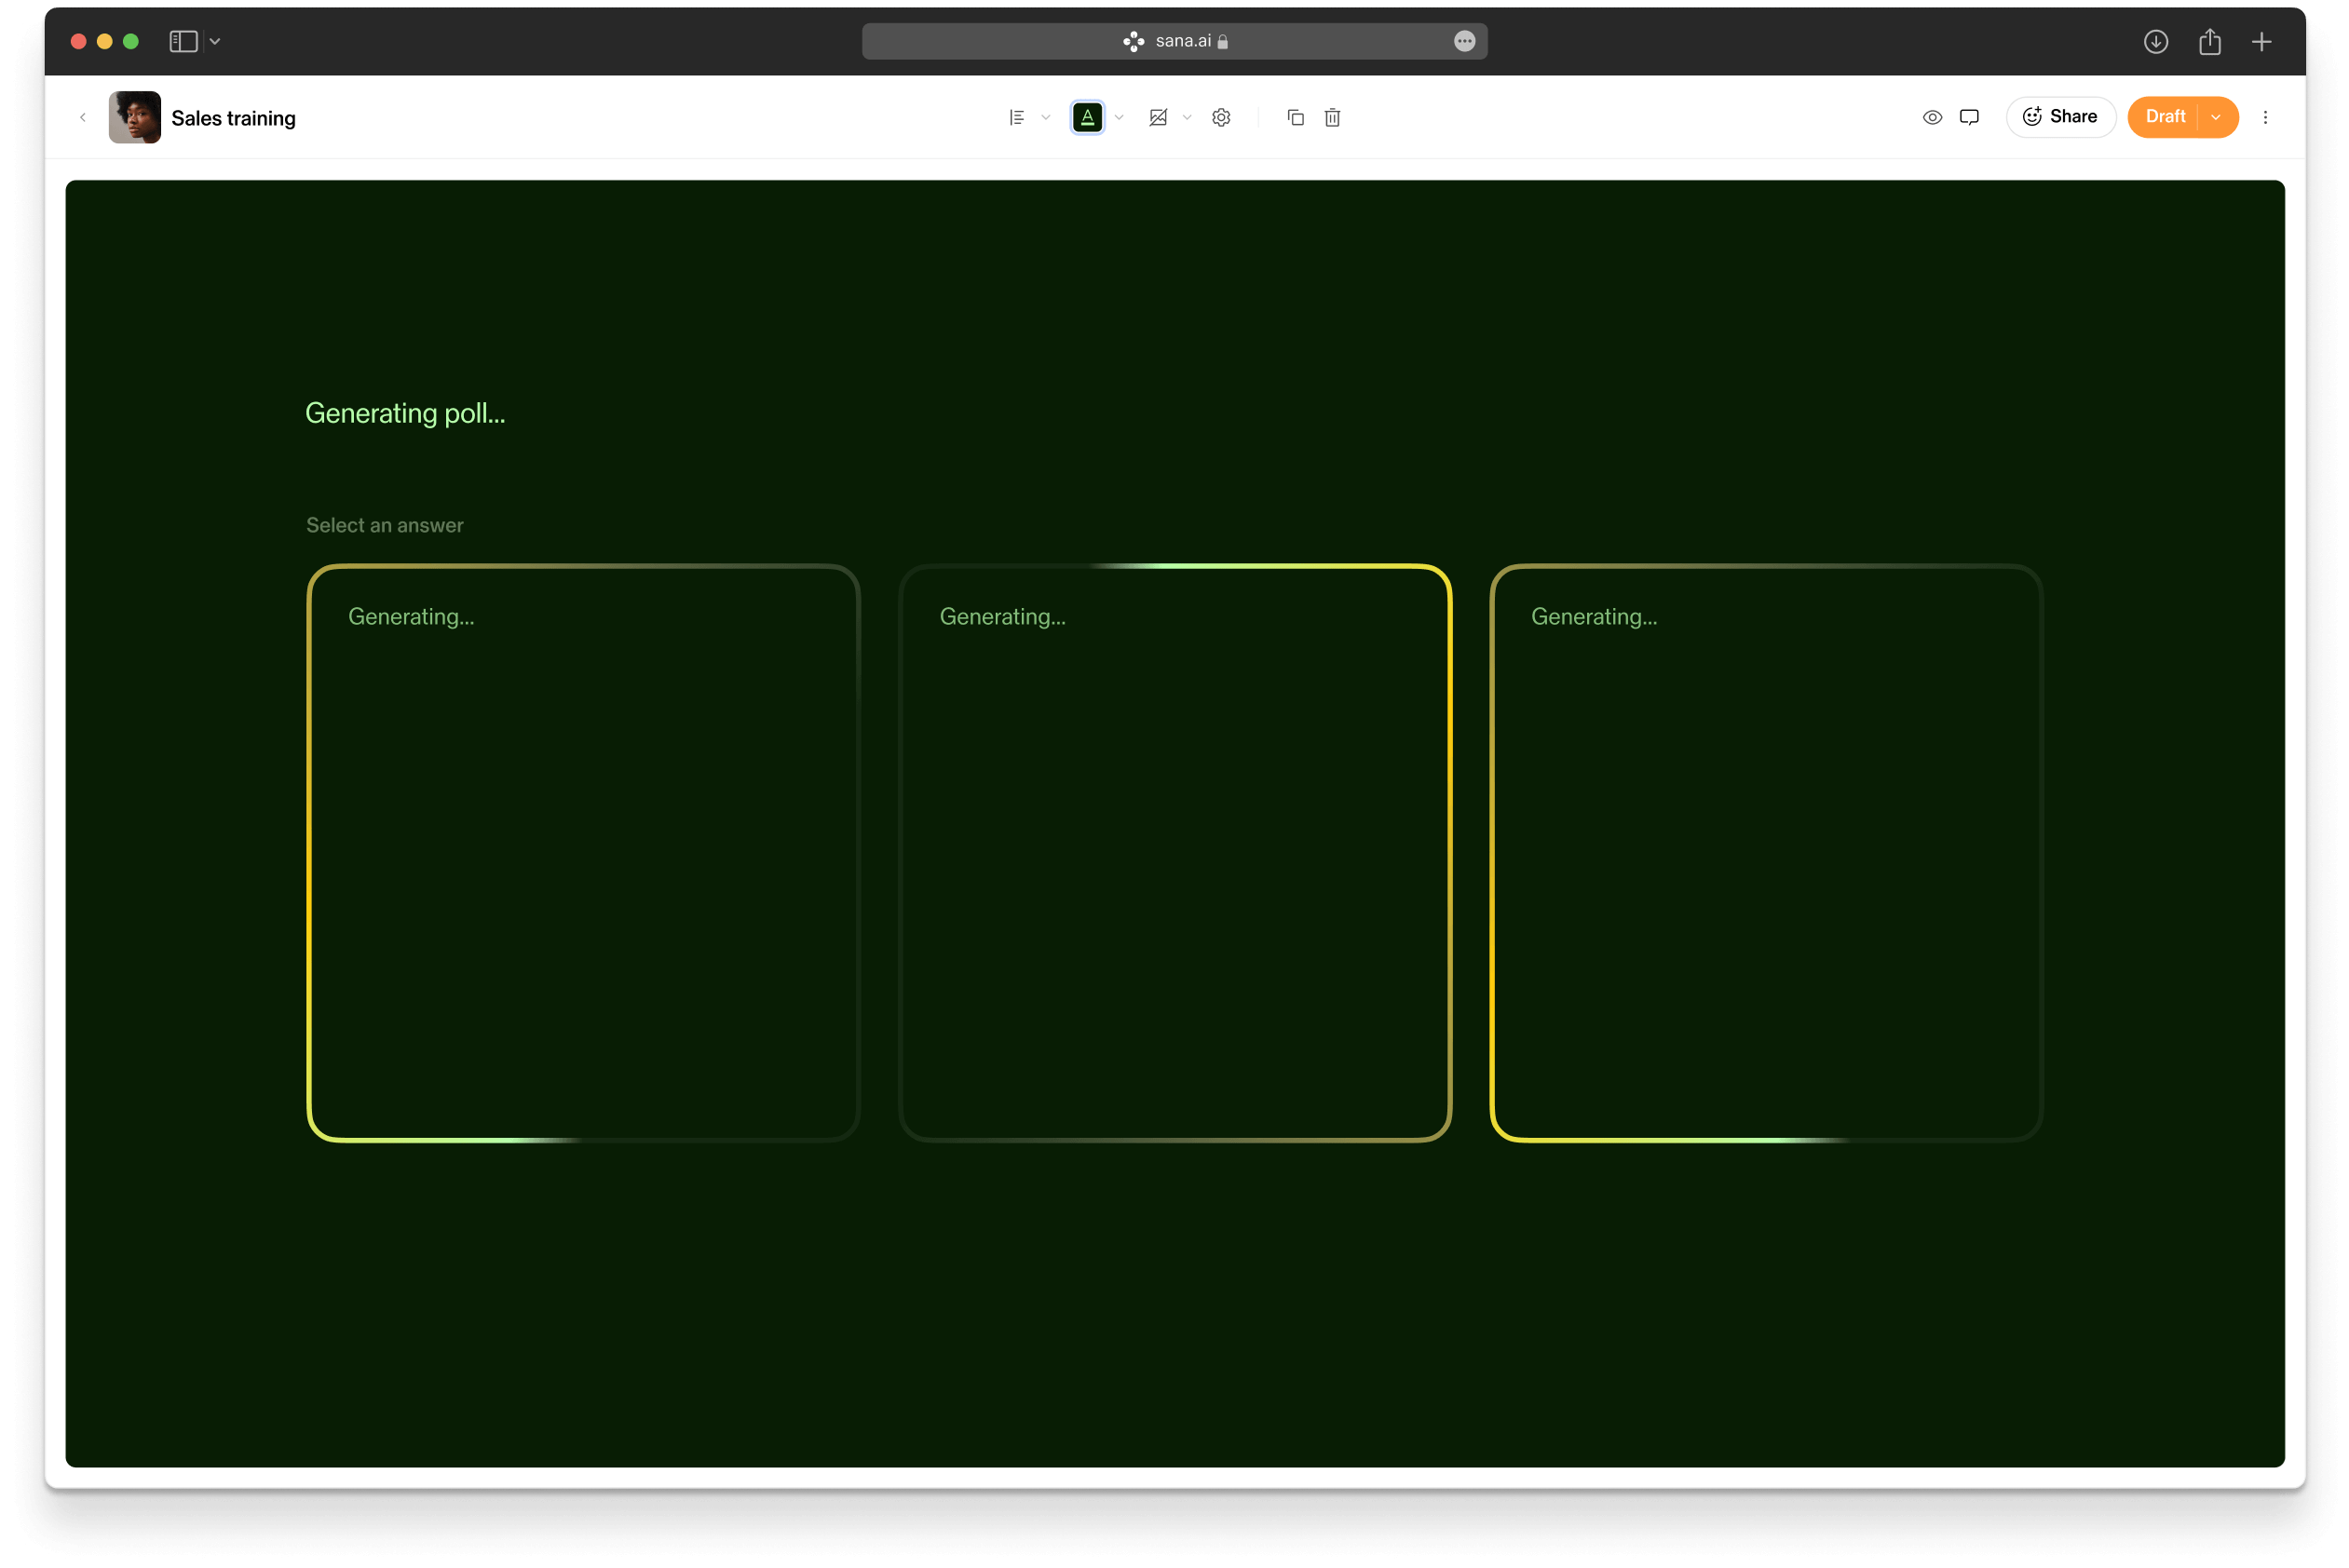Expand the text color theme chevron
The image size is (2349, 1568).
pyautogui.click(x=1119, y=117)
